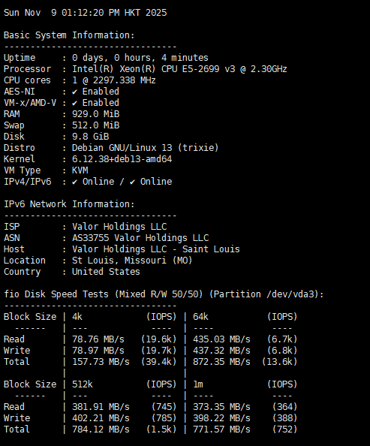
Task: Click the IPv4 Online checkmark
Action: click(x=75, y=182)
